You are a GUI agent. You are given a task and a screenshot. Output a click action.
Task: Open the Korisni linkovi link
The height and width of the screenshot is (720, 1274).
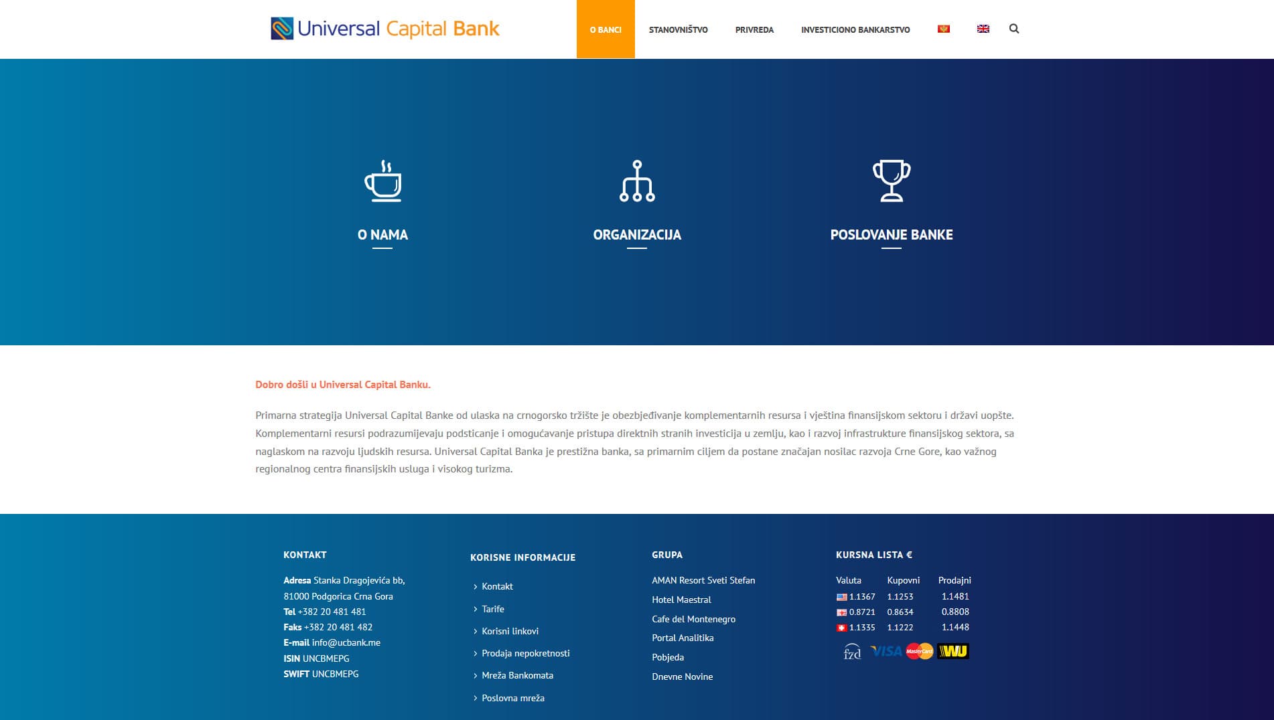(510, 631)
